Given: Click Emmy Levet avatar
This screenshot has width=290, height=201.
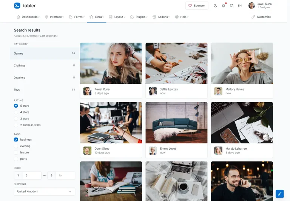Looking at the screenshot, I should coord(153,150).
